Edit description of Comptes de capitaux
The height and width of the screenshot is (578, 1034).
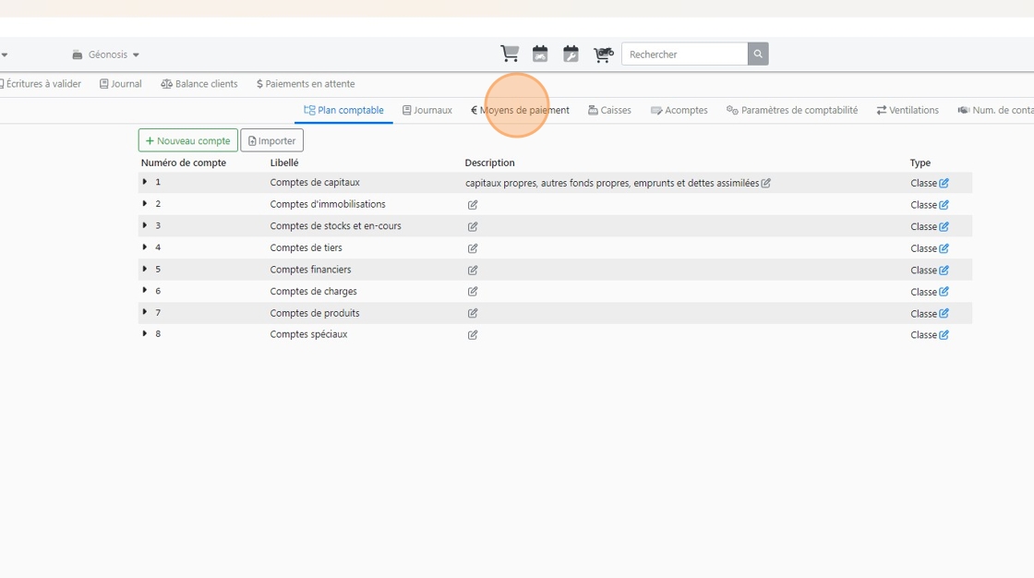point(765,183)
